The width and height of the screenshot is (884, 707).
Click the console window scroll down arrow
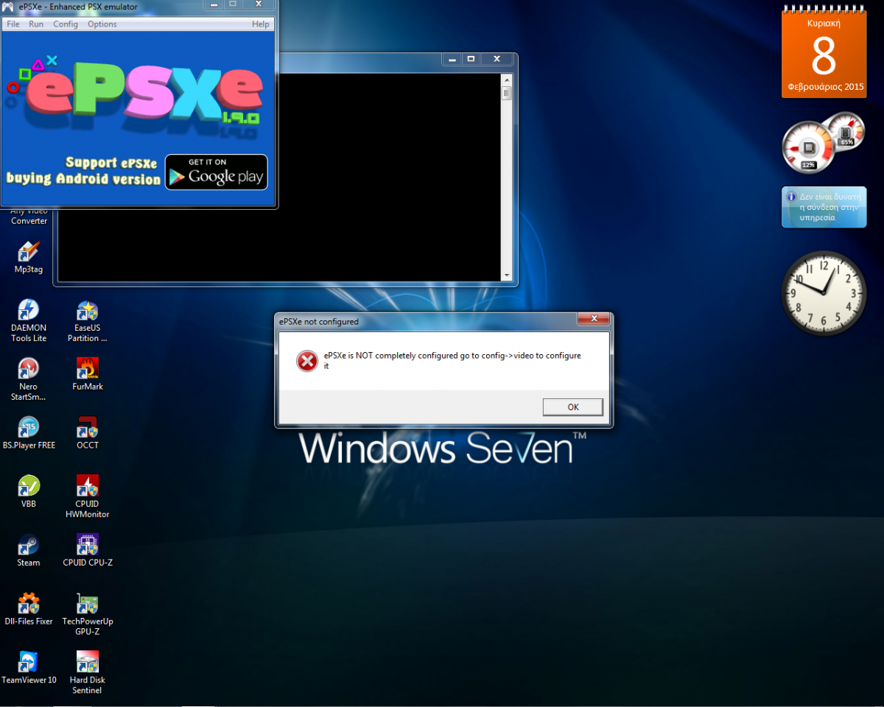pyautogui.click(x=506, y=275)
